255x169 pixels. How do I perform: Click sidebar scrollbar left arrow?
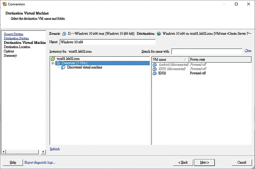3,152
